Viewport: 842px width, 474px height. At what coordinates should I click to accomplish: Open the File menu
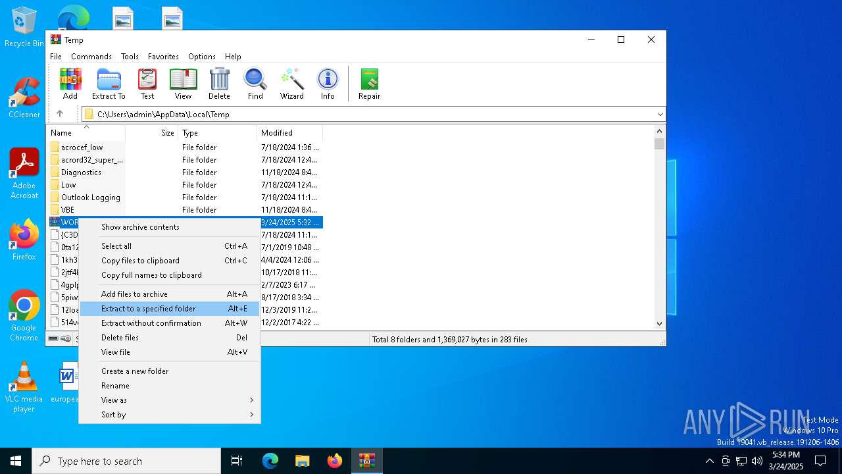coord(56,57)
